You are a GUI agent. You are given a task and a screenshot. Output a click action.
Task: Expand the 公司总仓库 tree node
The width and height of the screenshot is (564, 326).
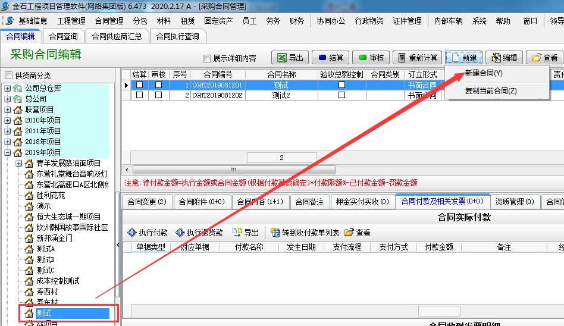click(8, 88)
